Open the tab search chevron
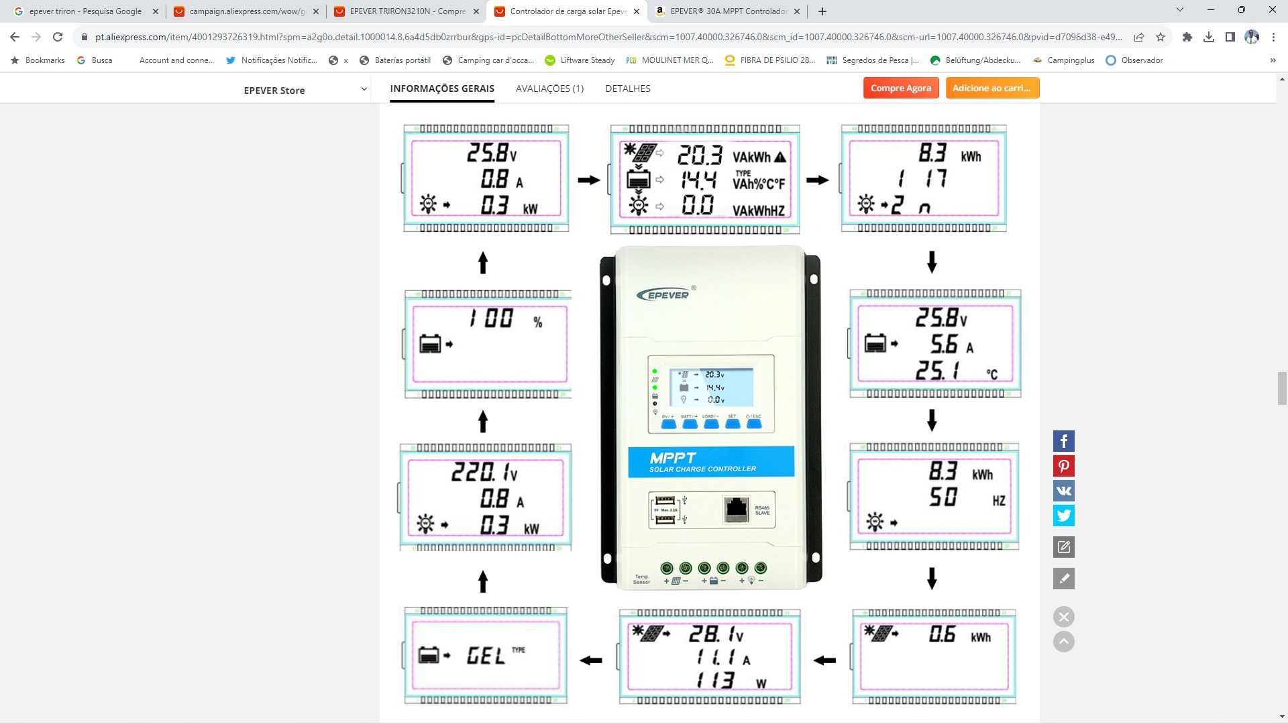 click(x=1179, y=10)
